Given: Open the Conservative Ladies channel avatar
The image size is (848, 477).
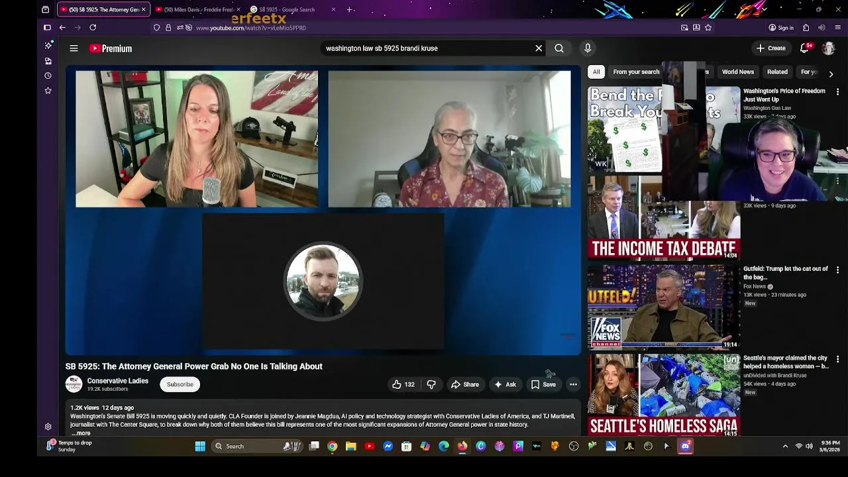Looking at the screenshot, I should [74, 384].
